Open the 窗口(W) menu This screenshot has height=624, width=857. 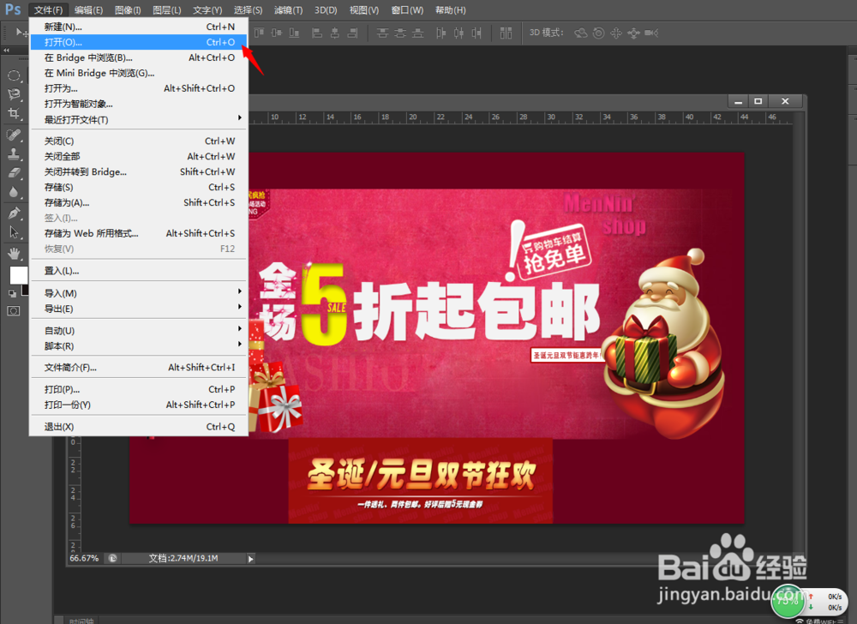pos(407,9)
